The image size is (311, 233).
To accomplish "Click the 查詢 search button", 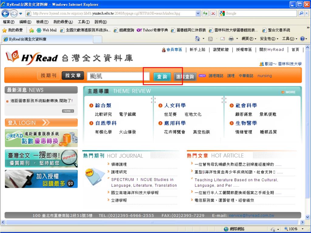I will click(162, 77).
